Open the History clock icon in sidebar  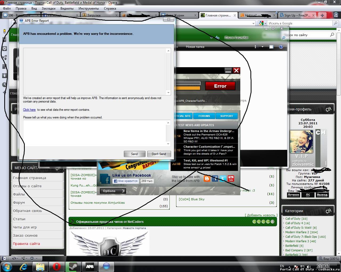coord(4,85)
